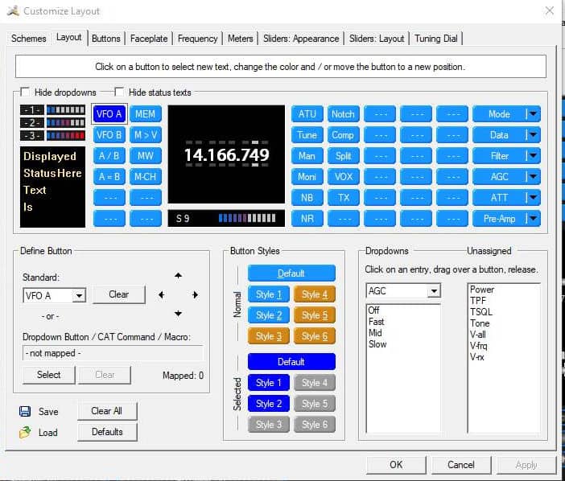Select the ATU layout button
This screenshot has width=565, height=481.
pyautogui.click(x=307, y=114)
